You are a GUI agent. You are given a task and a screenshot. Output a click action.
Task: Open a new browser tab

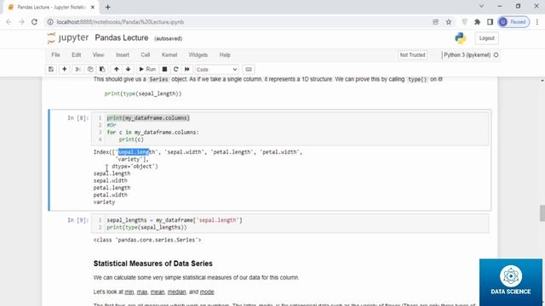point(108,7)
